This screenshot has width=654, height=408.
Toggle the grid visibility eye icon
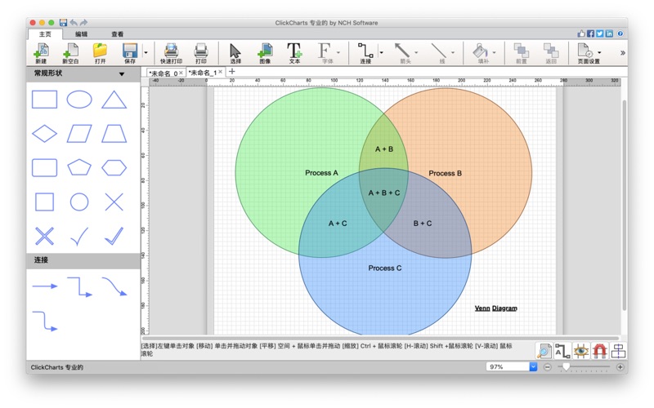(580, 351)
